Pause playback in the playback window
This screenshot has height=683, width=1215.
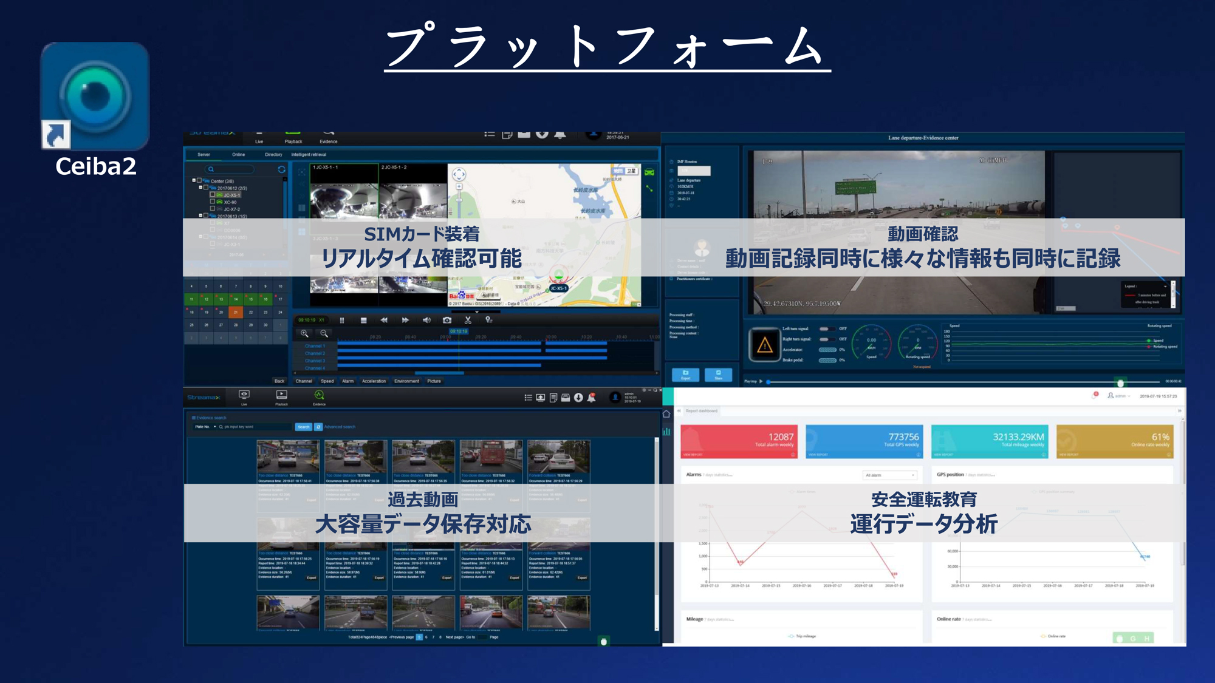[342, 320]
